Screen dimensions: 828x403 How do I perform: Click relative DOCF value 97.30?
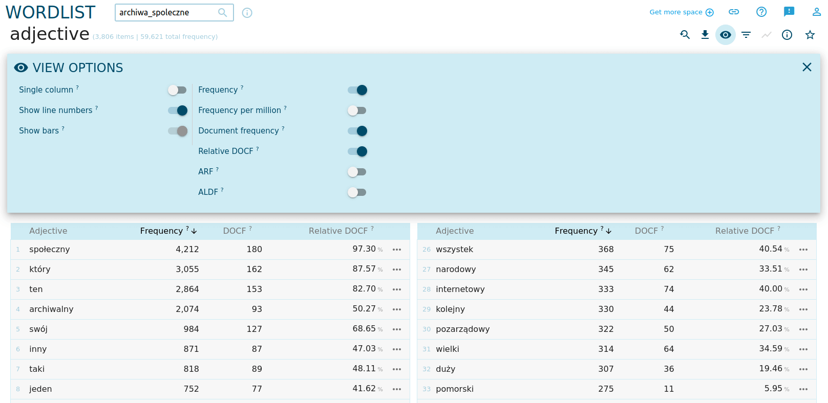pos(364,249)
